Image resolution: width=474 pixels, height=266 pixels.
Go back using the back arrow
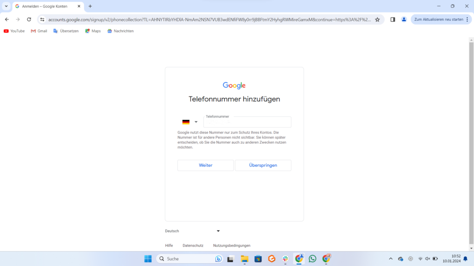point(7,19)
